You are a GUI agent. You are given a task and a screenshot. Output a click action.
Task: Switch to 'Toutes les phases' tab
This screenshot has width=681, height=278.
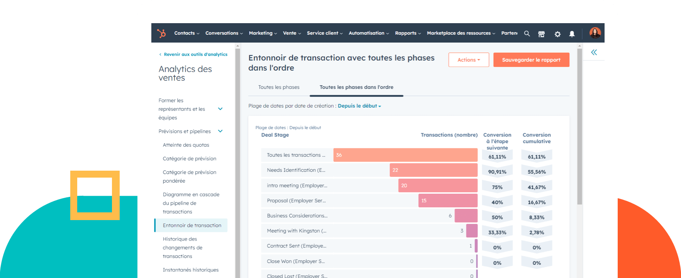click(x=279, y=87)
